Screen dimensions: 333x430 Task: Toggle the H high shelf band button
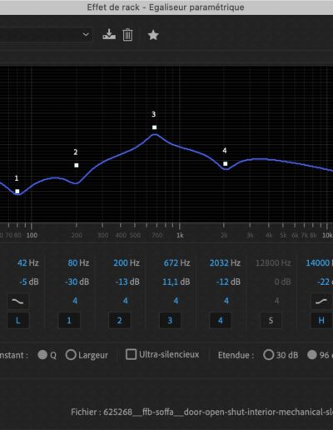(x=321, y=321)
